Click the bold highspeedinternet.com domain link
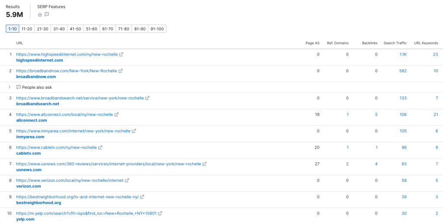 39,60
